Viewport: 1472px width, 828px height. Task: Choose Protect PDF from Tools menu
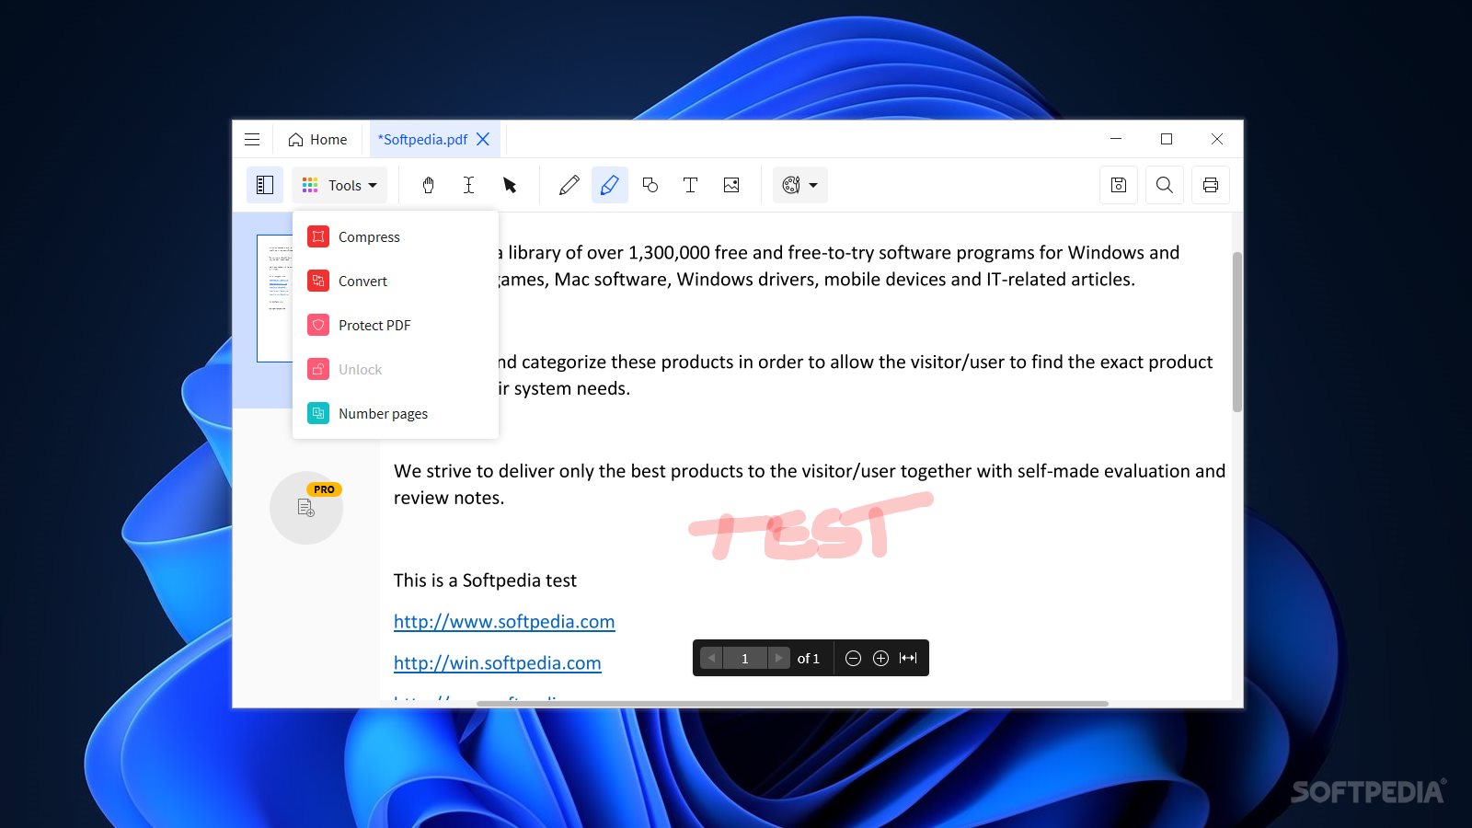point(396,325)
